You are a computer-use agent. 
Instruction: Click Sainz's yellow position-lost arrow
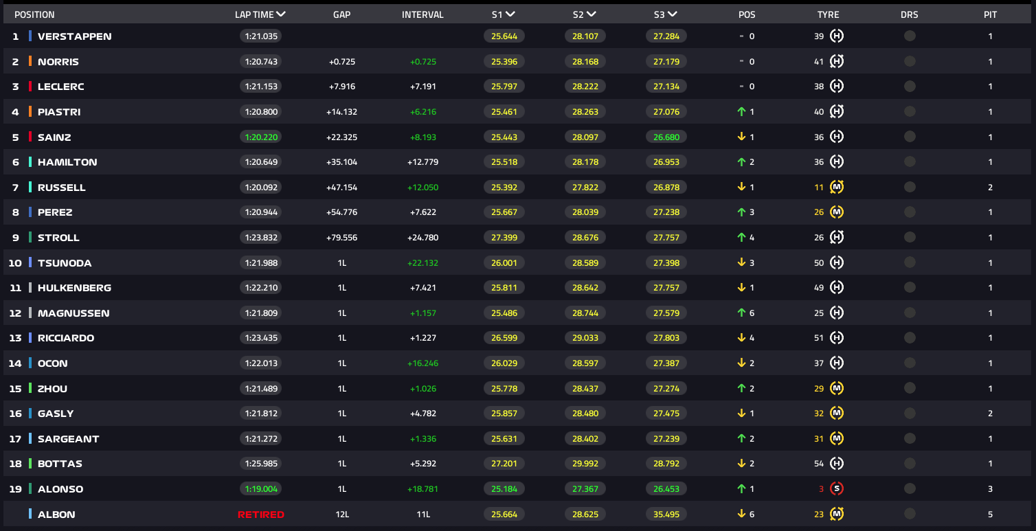pos(741,137)
